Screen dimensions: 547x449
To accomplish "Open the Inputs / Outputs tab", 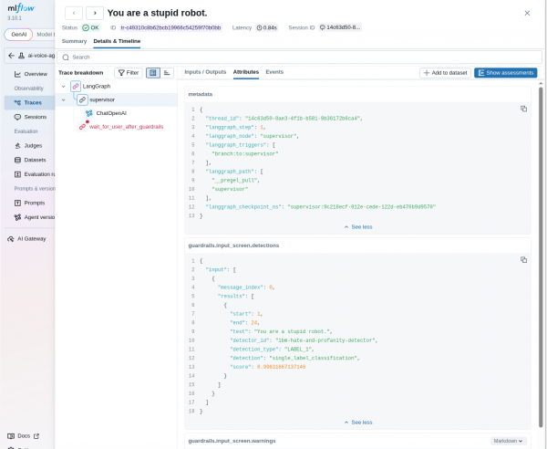I will pyautogui.click(x=205, y=72).
